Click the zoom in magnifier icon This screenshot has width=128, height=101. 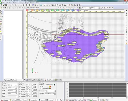[x=75, y=5]
